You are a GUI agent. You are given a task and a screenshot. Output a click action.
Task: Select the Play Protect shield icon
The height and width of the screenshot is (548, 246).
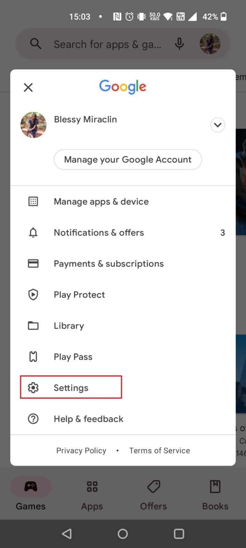point(33,294)
